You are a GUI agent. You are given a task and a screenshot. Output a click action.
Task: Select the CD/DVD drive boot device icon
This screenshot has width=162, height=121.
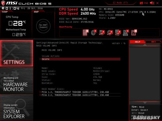(x=94, y=33)
